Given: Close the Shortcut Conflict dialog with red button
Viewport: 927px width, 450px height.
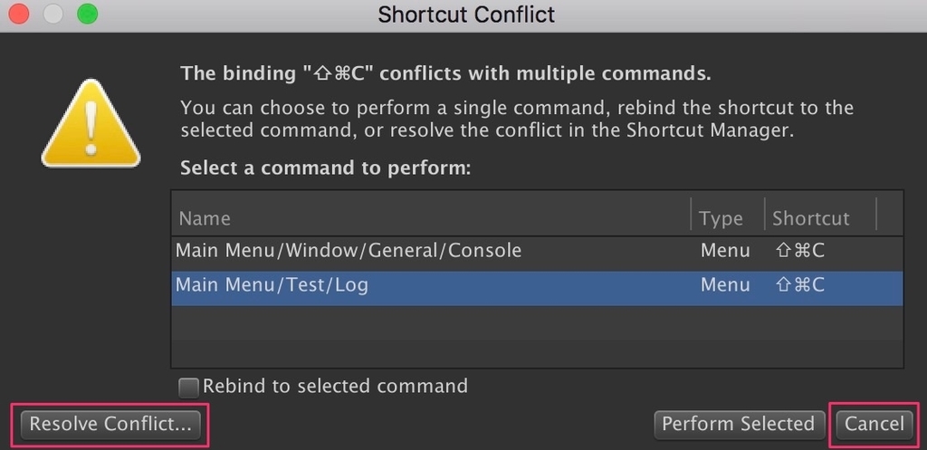Looking at the screenshot, I should pos(18,14).
